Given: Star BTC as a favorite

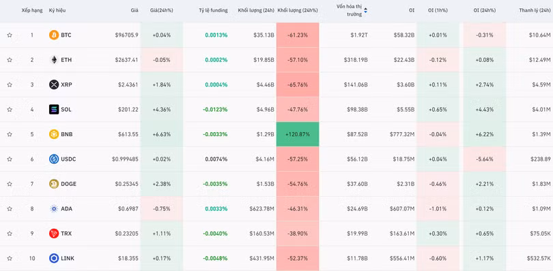Looking at the screenshot, I should pyautogui.click(x=10, y=35).
